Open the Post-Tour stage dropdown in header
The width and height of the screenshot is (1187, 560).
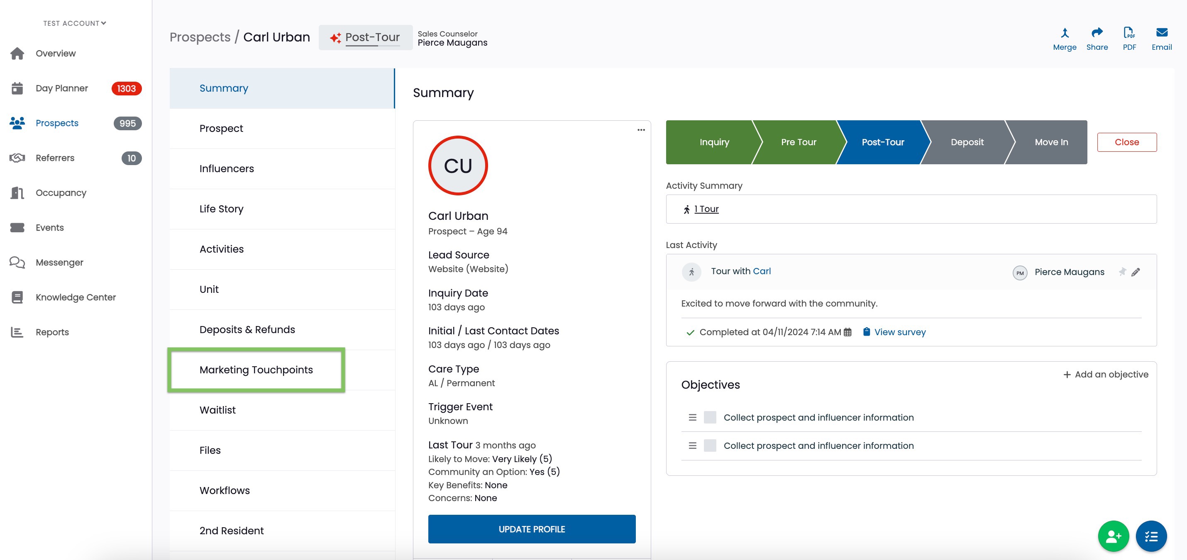click(x=365, y=37)
